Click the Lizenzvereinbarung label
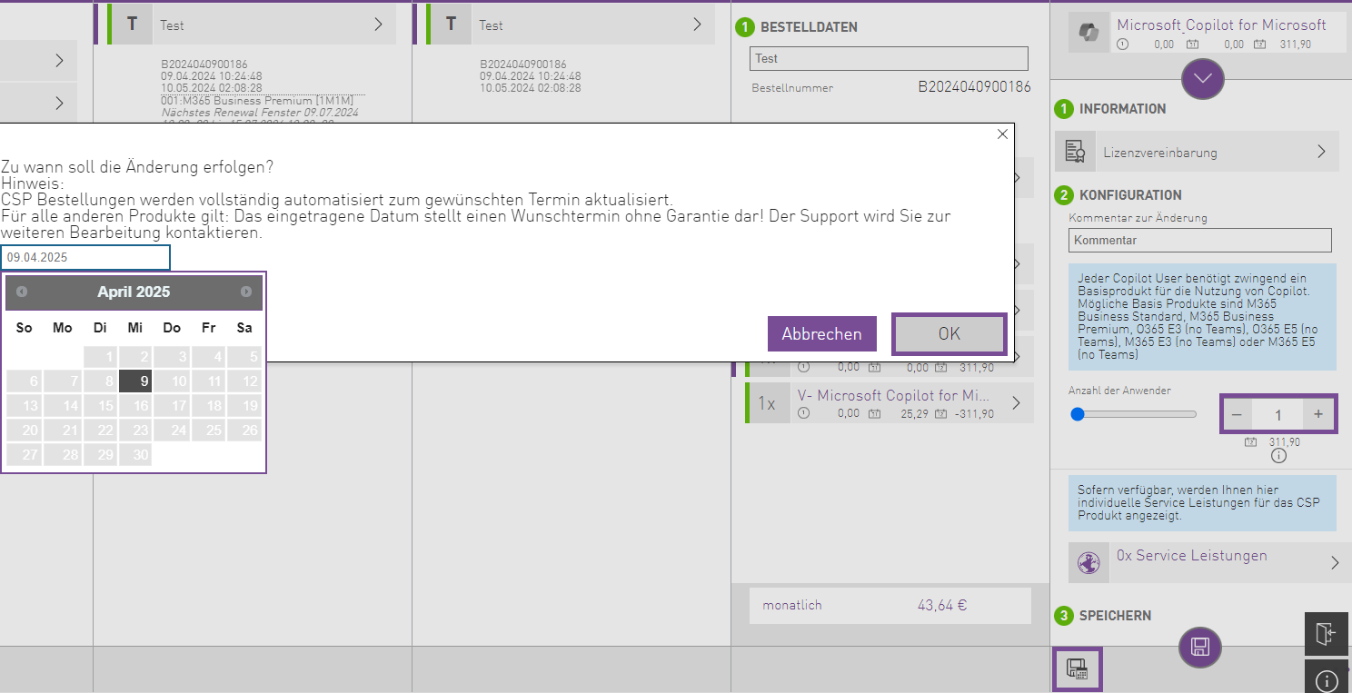The image size is (1352, 693). pos(1160,153)
